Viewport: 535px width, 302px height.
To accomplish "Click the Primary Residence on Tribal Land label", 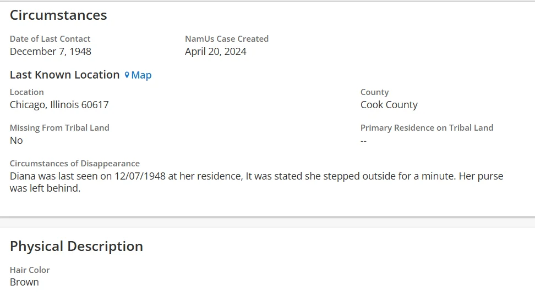I will [427, 128].
